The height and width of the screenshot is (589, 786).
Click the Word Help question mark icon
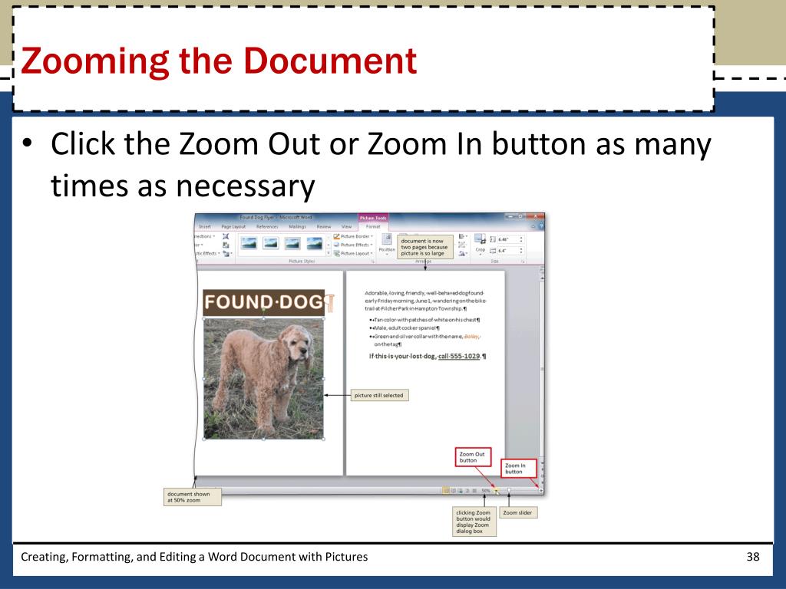click(540, 227)
